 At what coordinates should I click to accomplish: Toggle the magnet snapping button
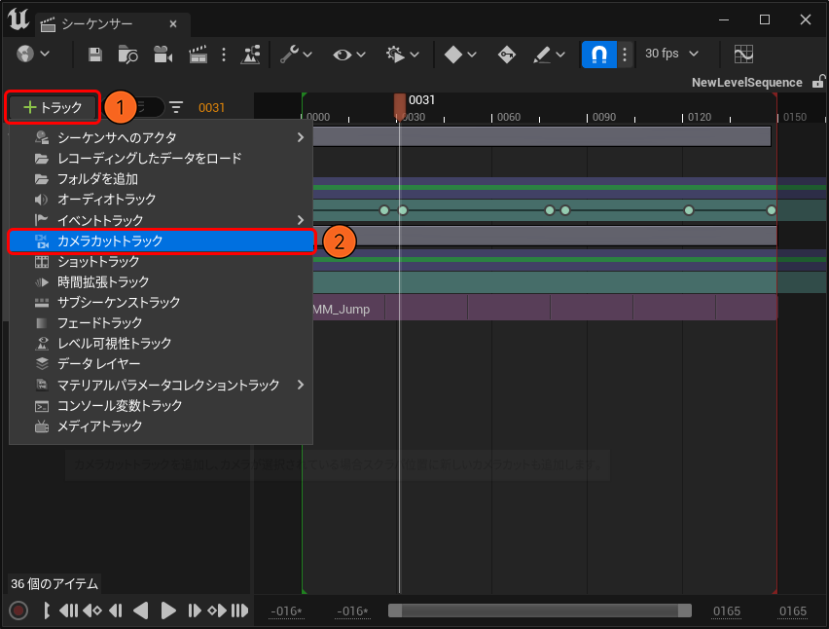pos(597,55)
